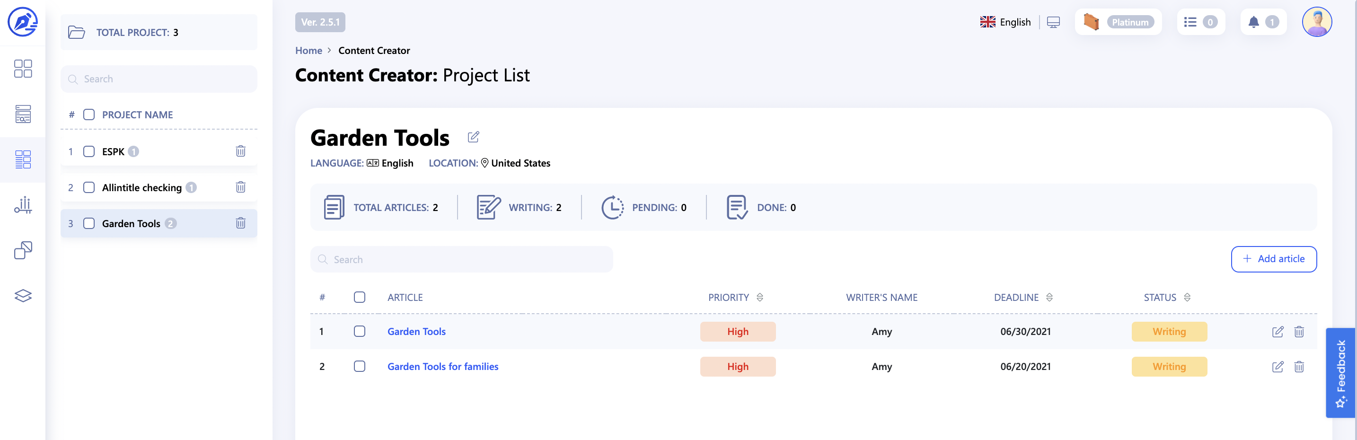The image size is (1357, 440).
Task: Go to Home breadcrumb
Action: coord(308,51)
